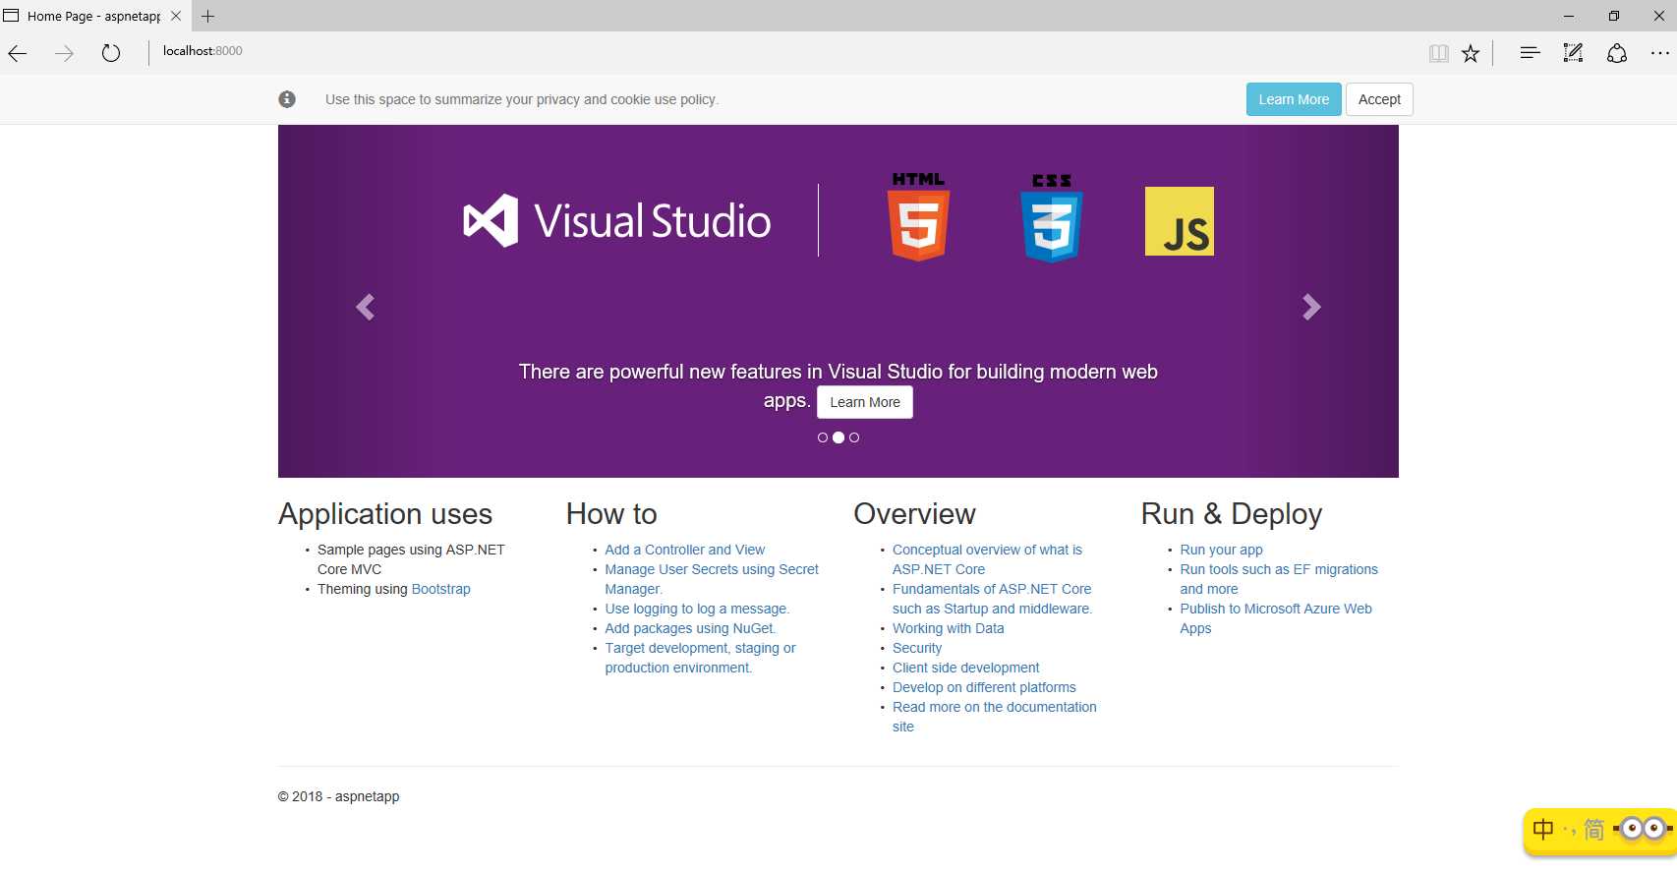This screenshot has height=873, width=1677.
Task: Open Target development, staging or production environment
Action: click(701, 658)
